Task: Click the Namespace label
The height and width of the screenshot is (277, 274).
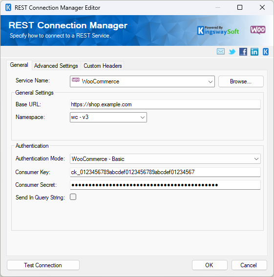Action: coord(30,117)
